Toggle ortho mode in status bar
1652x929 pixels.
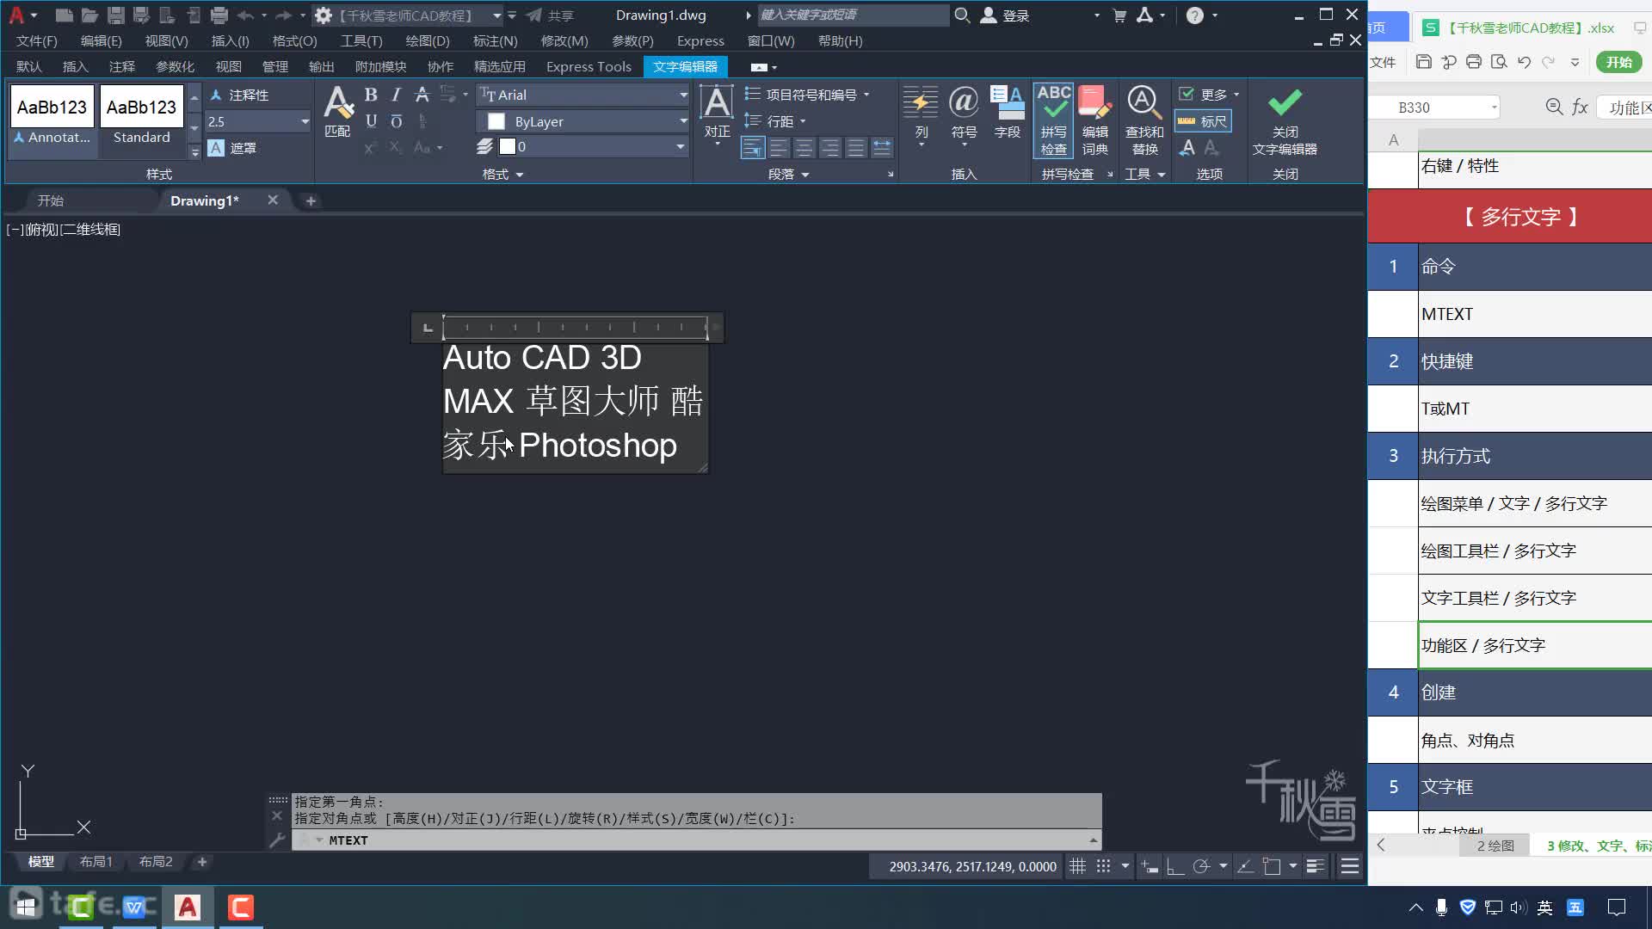pyautogui.click(x=1175, y=867)
